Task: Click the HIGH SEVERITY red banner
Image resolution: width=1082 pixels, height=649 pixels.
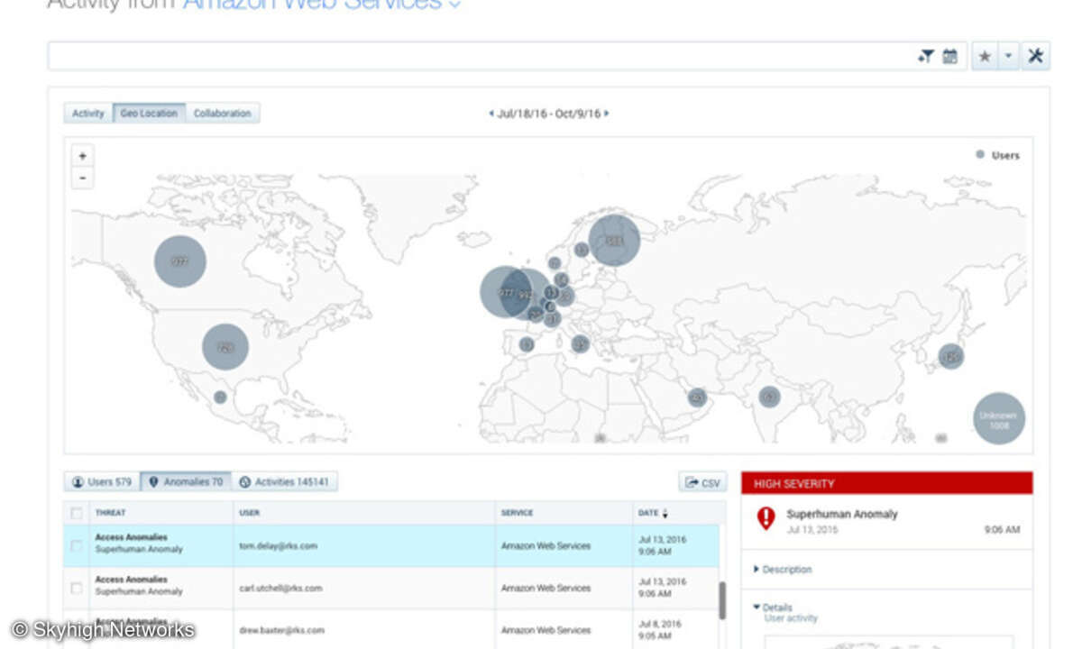Action: click(887, 483)
